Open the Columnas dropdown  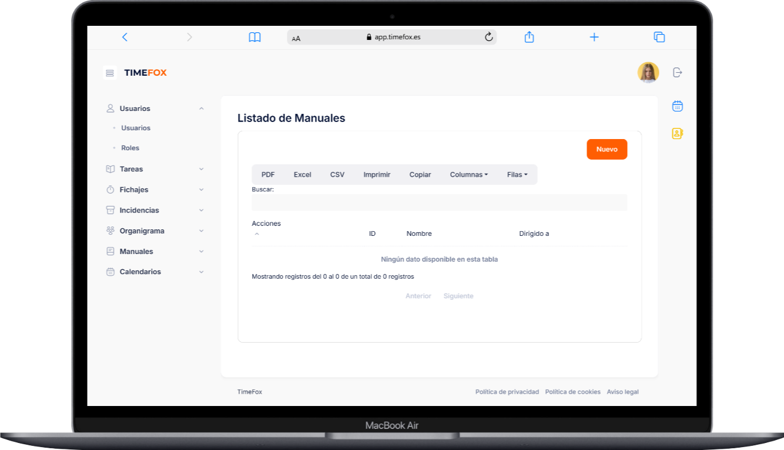(x=468, y=174)
